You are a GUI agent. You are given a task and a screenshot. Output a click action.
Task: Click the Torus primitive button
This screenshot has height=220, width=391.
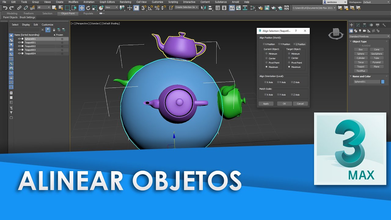click(x=361, y=62)
